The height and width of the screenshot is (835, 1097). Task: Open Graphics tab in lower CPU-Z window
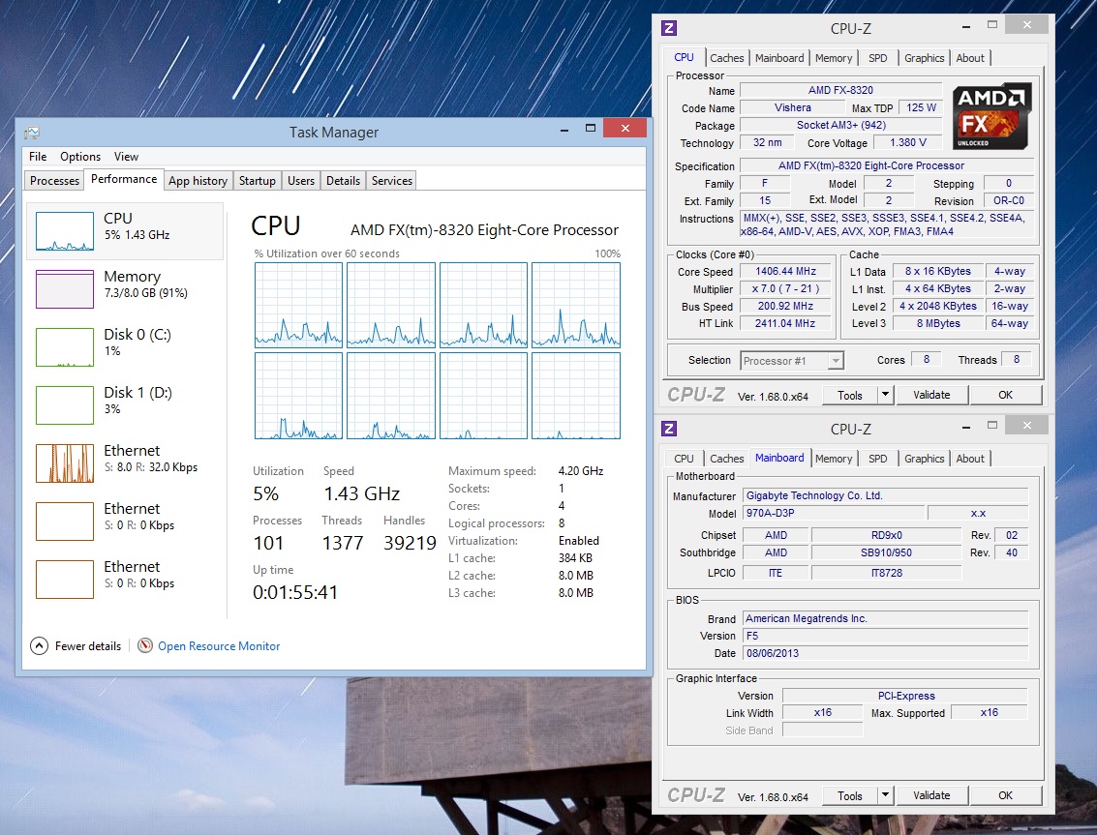coord(924,459)
